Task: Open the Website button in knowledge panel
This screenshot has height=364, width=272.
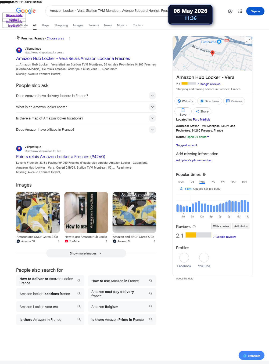Action: 185,101
